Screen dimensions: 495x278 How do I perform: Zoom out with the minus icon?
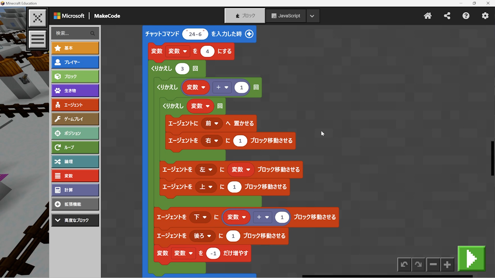pos(433,264)
